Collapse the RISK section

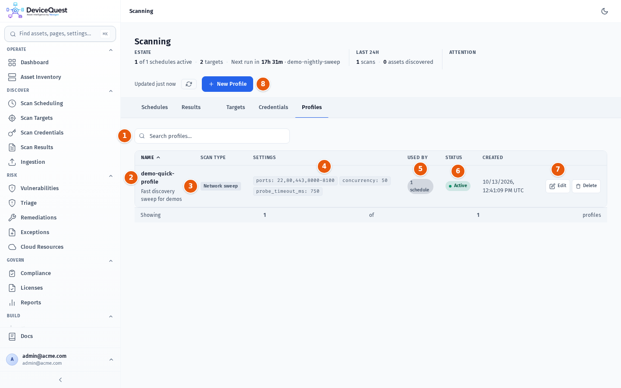coord(111,176)
